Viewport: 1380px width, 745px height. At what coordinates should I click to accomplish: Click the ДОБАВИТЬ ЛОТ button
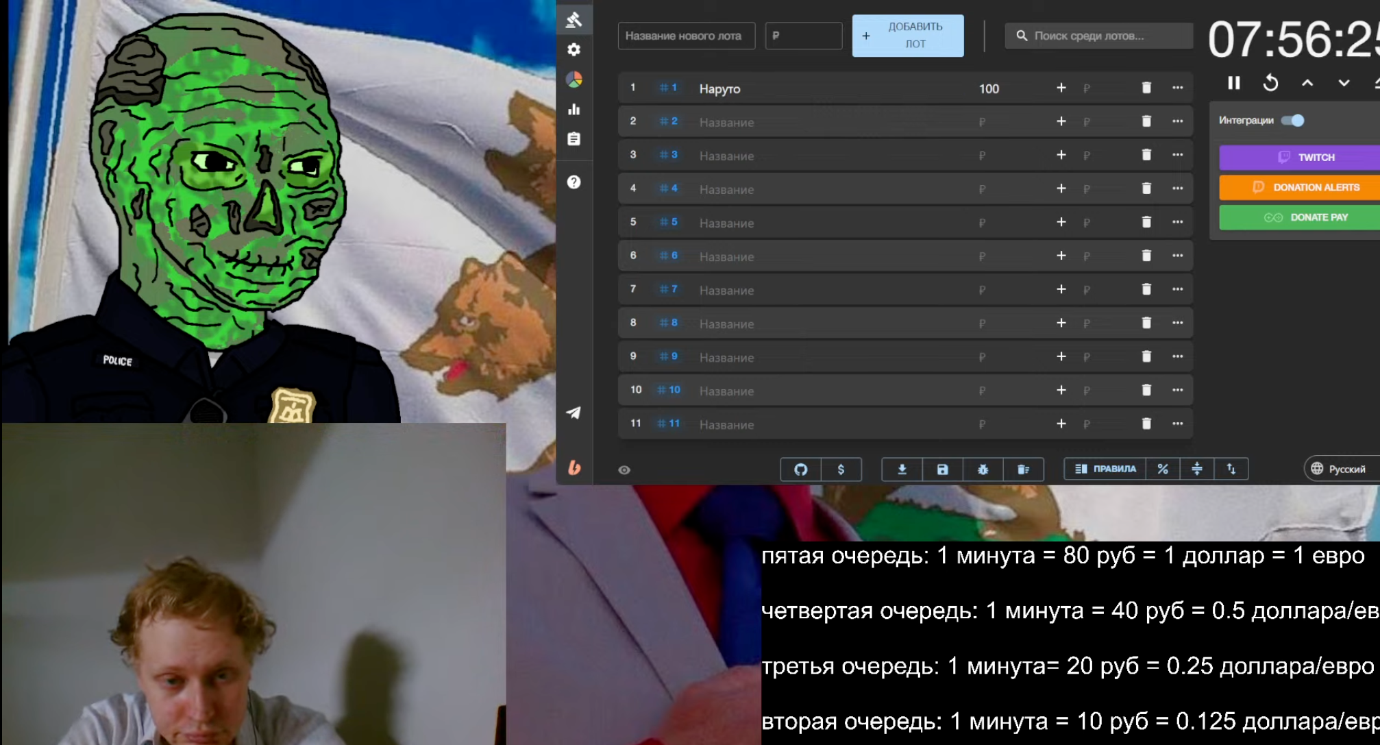(x=907, y=36)
